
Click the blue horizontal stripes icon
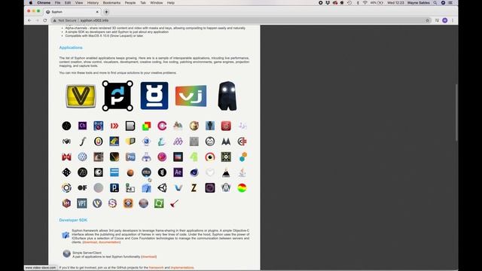114,172
